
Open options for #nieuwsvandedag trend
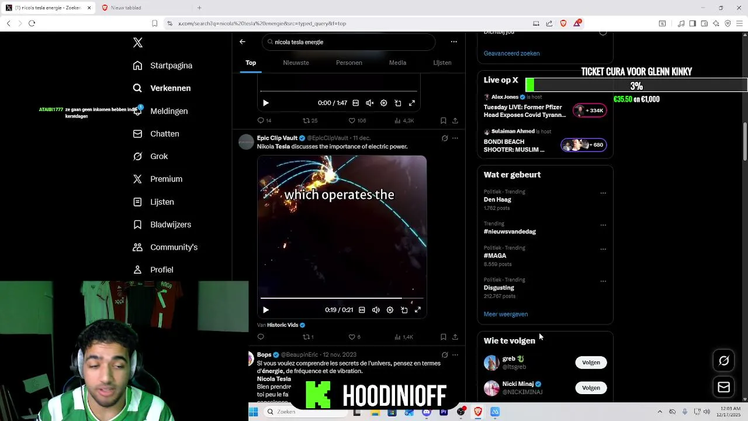[603, 225]
